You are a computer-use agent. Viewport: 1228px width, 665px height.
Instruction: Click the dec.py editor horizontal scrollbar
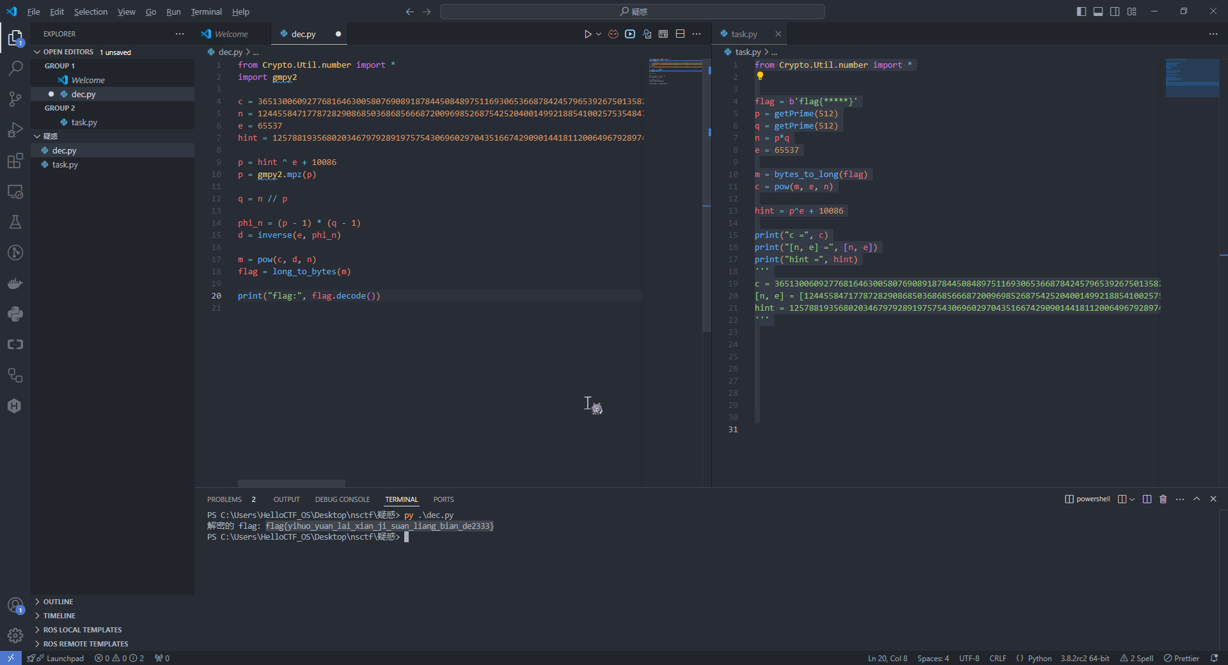(292, 483)
